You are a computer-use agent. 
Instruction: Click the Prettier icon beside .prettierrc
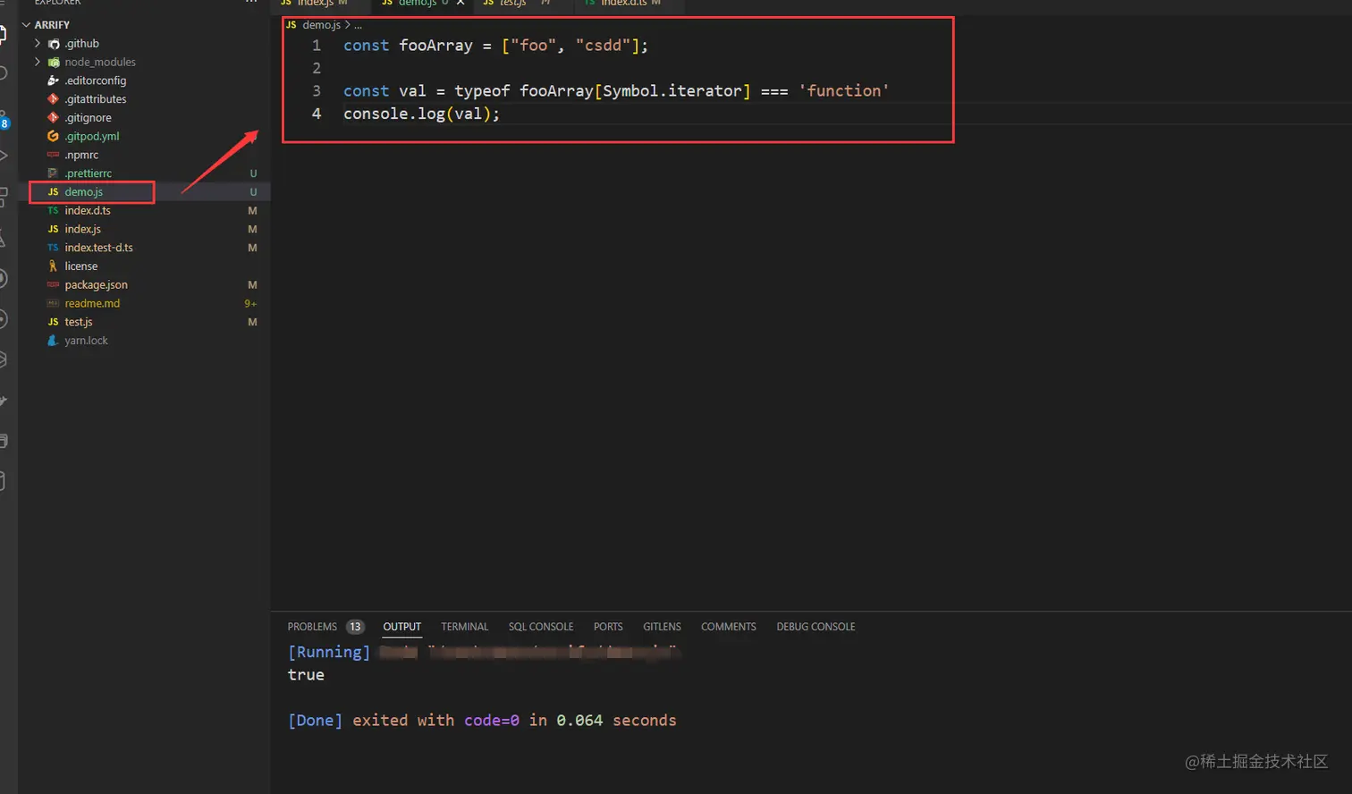coord(54,173)
